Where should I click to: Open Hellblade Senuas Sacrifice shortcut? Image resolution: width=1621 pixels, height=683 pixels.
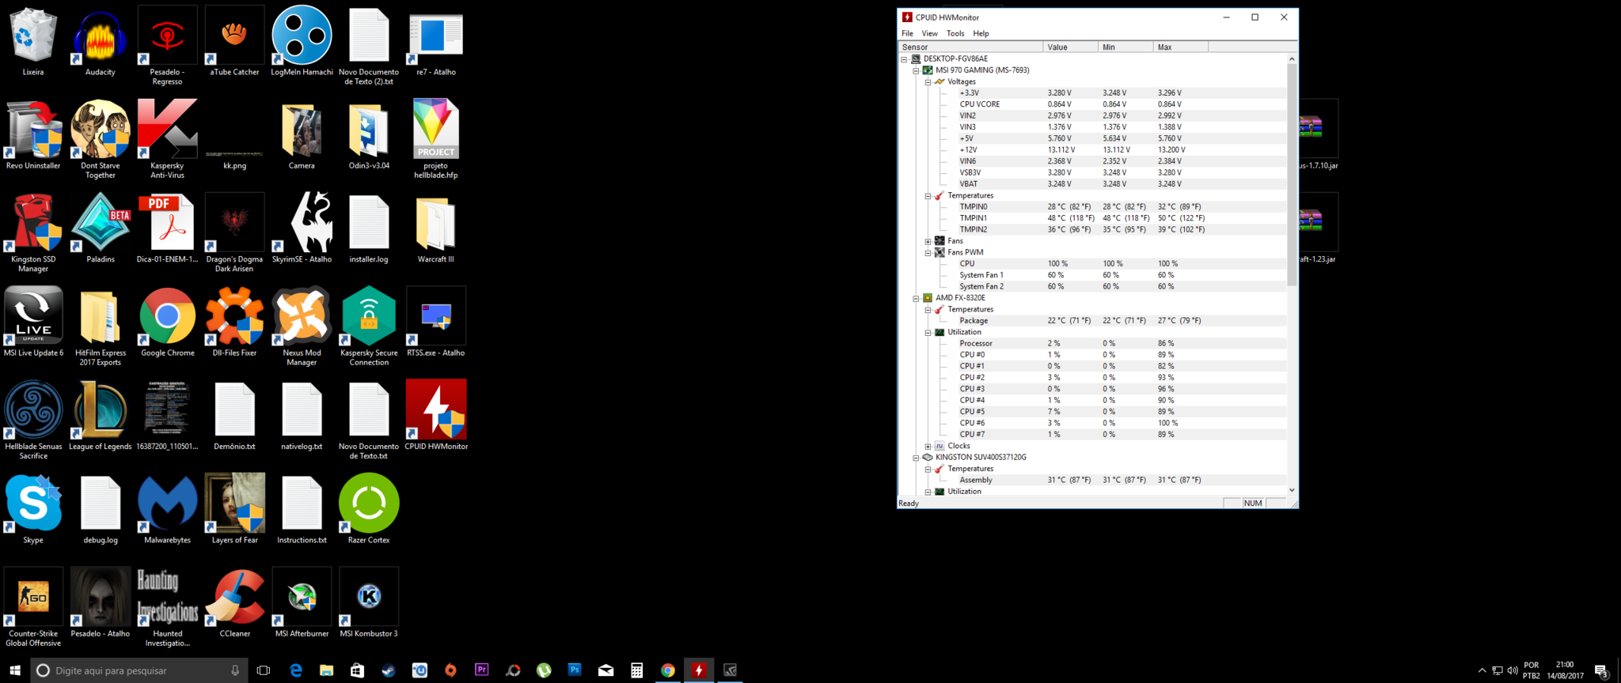[x=33, y=420]
